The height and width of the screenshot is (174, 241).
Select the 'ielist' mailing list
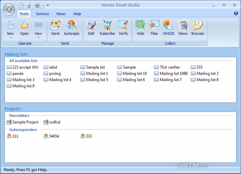click(x=50, y=67)
